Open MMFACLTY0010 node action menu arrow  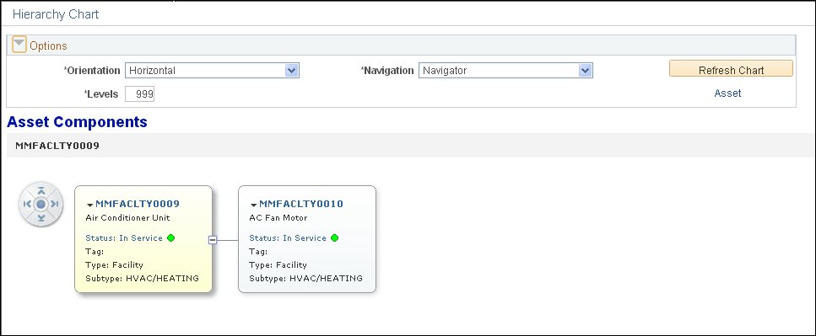tap(254, 205)
